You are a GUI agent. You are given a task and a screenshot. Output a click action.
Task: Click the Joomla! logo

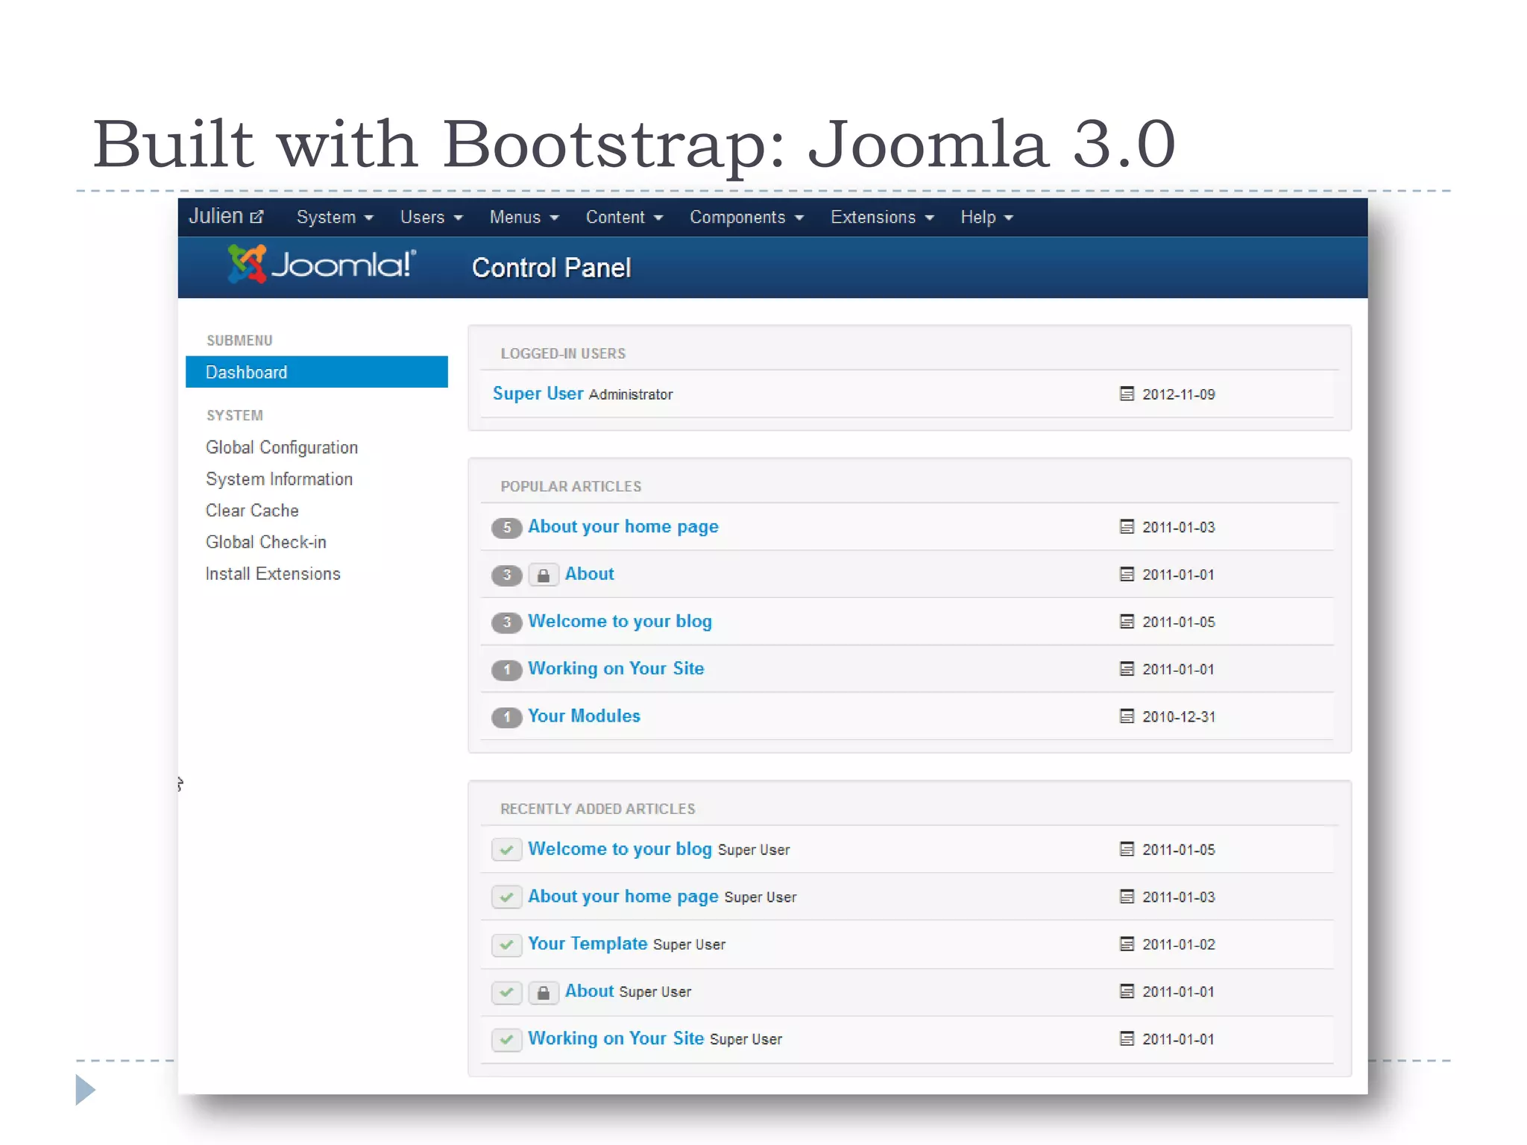[321, 265]
